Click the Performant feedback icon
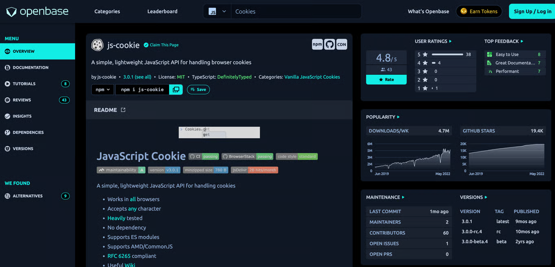Screen dimensions: 555x267 coord(490,72)
